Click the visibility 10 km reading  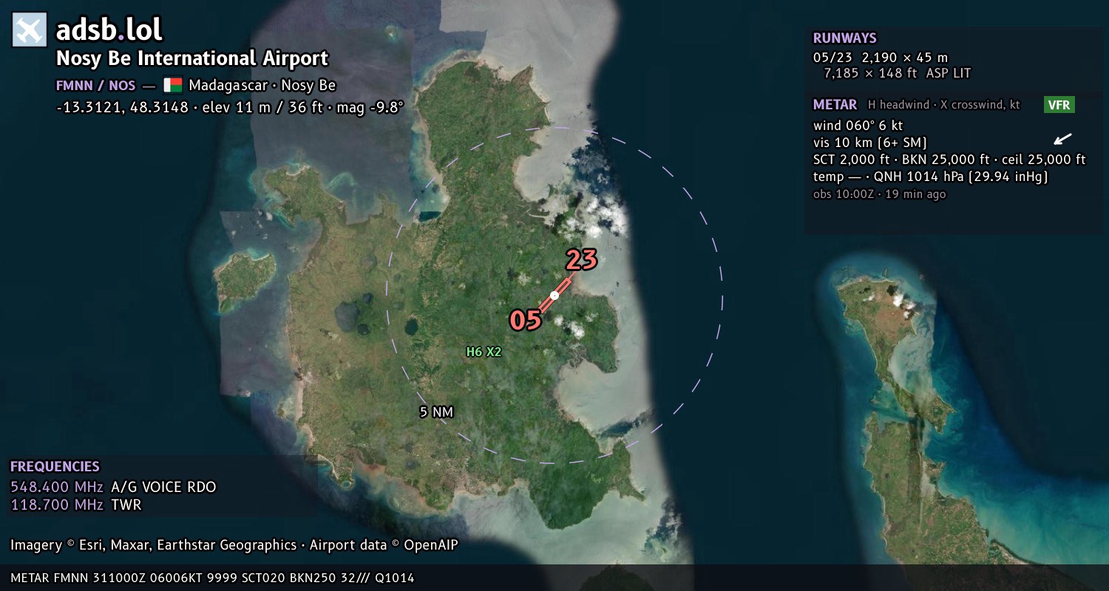(869, 143)
